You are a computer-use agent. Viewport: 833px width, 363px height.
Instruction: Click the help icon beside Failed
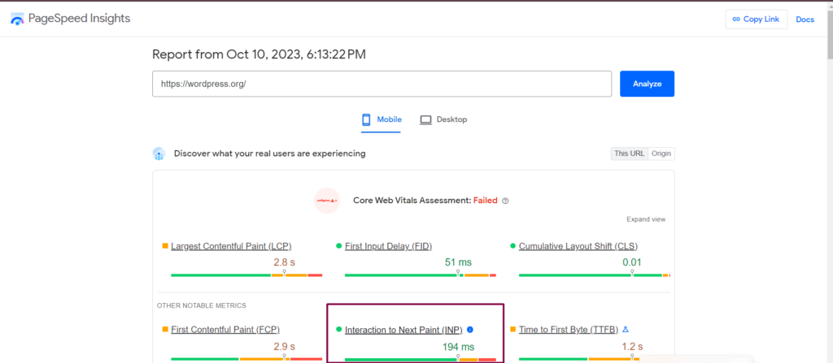tap(505, 201)
